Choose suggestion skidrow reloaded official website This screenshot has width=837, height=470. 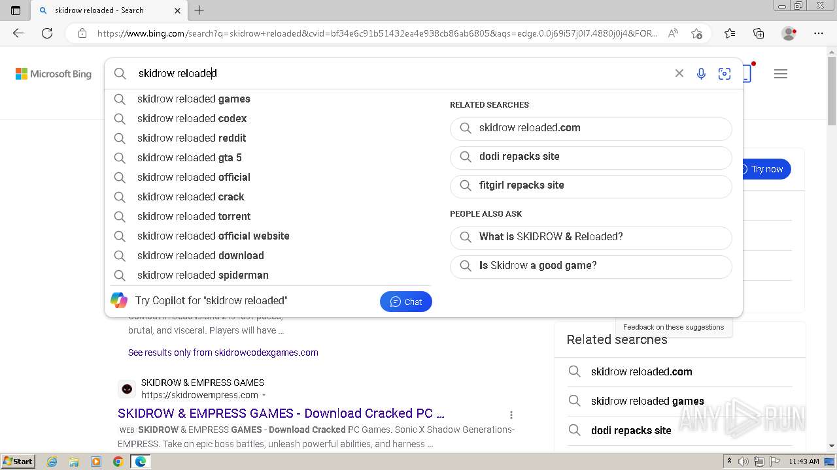tap(268, 236)
